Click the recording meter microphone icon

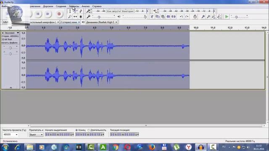point(88,11)
